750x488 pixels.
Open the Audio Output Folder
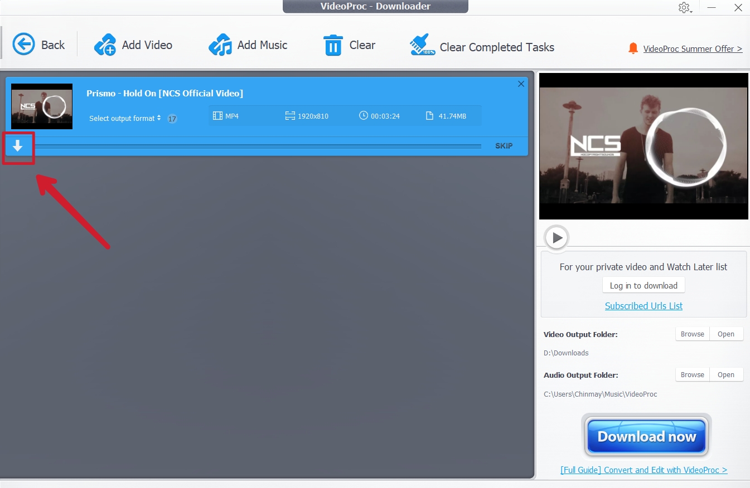[x=726, y=375]
